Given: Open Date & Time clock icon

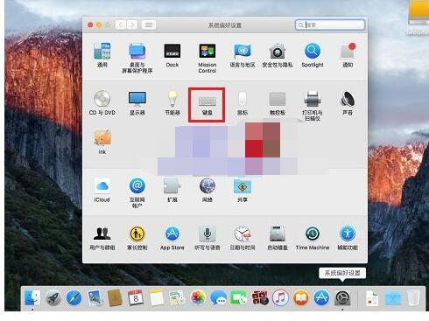Looking at the screenshot, I should click(x=243, y=234).
